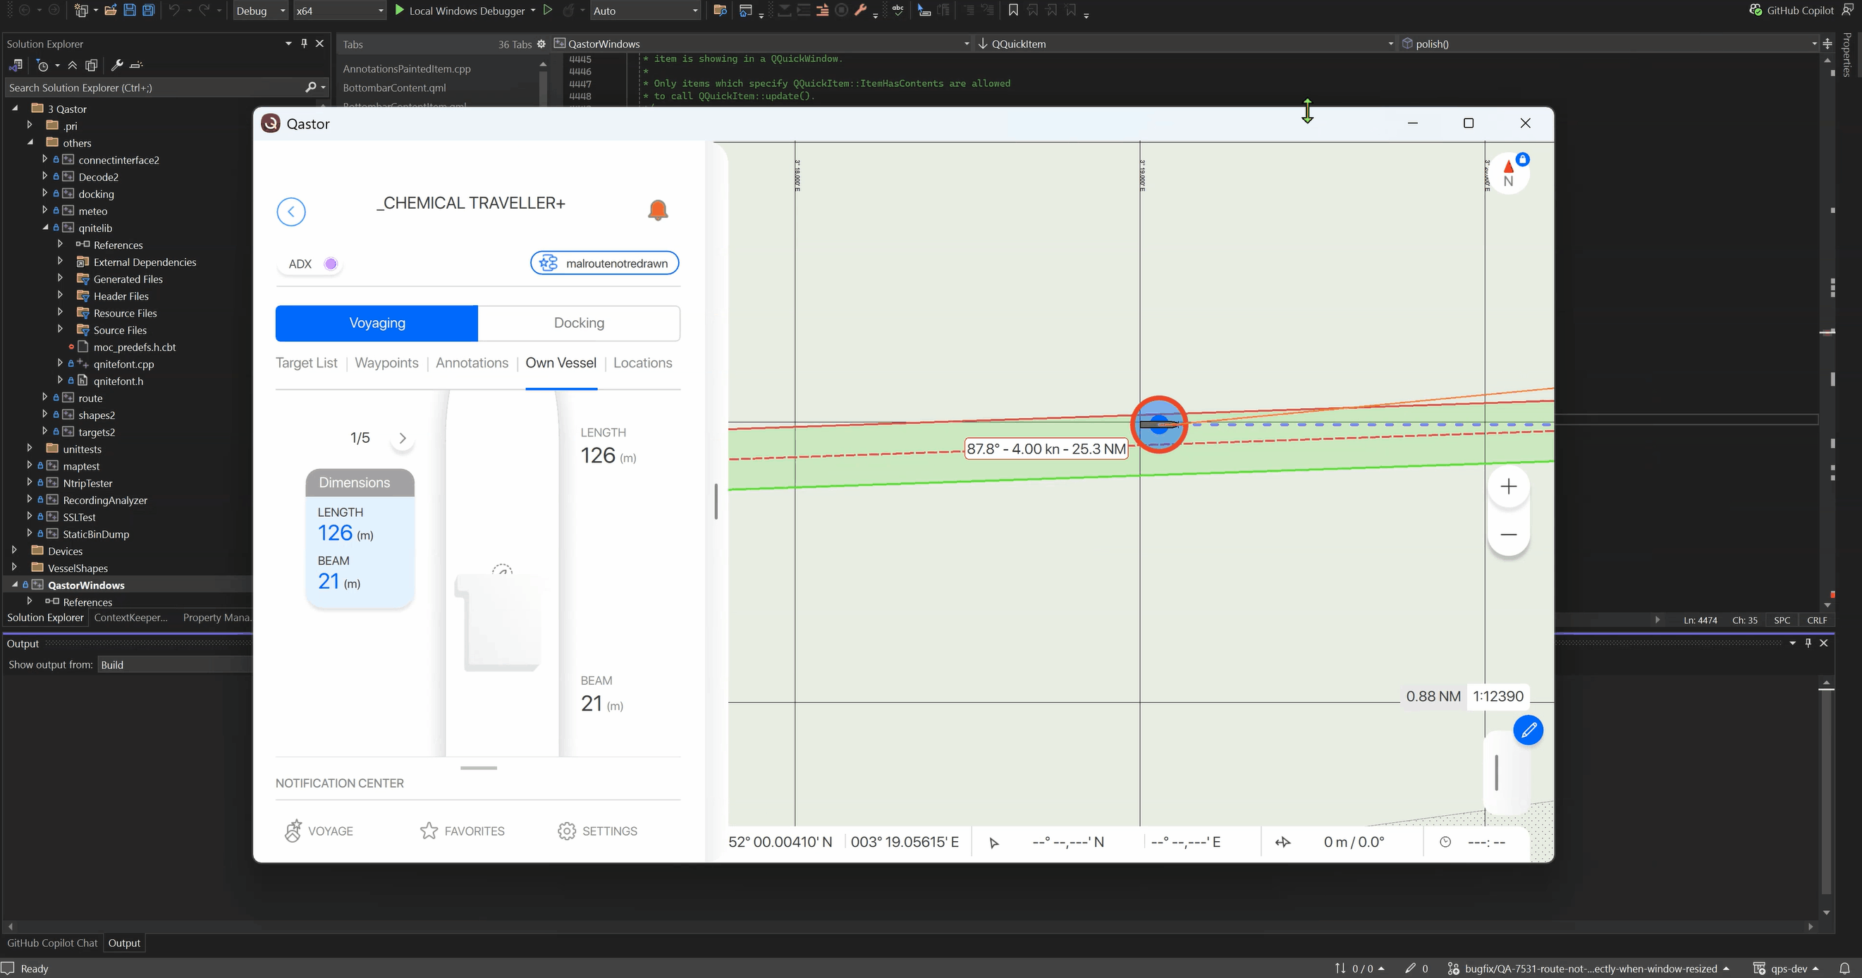This screenshot has width=1862, height=978.
Task: Select the Locations tab
Action: (642, 363)
